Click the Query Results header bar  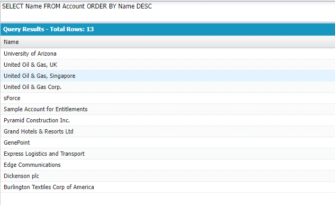pyautogui.click(x=168, y=29)
